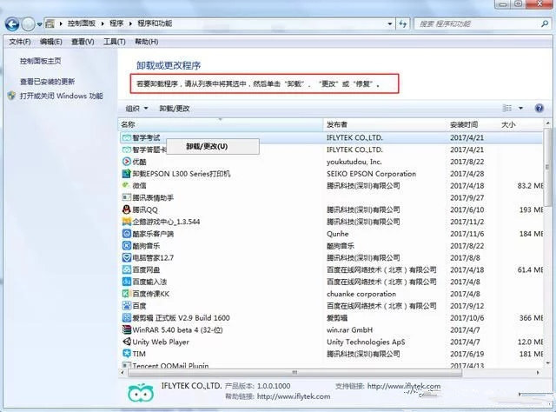Click the shield icon beside Windows 功能
The width and height of the screenshot is (556, 412).
click(x=11, y=96)
